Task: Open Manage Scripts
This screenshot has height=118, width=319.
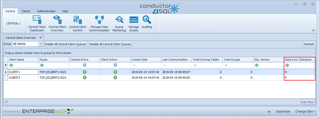Action: tap(134, 23)
